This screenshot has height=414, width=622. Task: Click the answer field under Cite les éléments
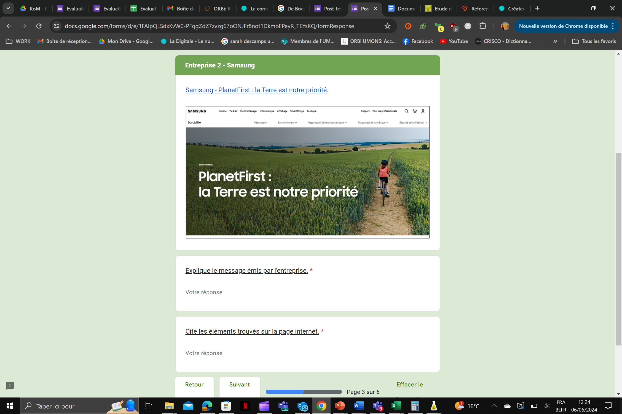(x=307, y=353)
